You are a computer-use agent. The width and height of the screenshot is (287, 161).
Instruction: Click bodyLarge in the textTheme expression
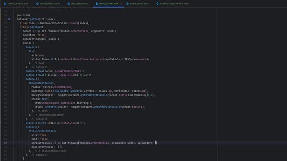pos(96,59)
